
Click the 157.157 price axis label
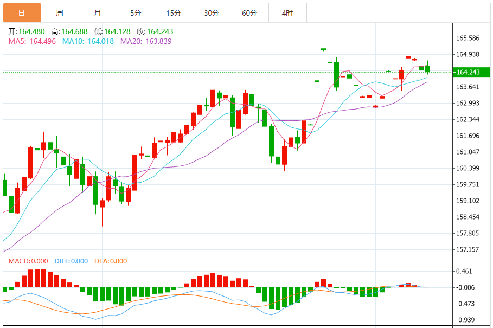pos(468,250)
